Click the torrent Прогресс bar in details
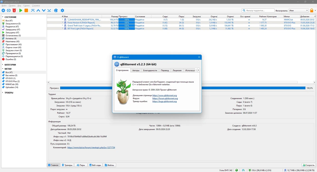The height and width of the screenshot is (172, 317). pos(183,88)
